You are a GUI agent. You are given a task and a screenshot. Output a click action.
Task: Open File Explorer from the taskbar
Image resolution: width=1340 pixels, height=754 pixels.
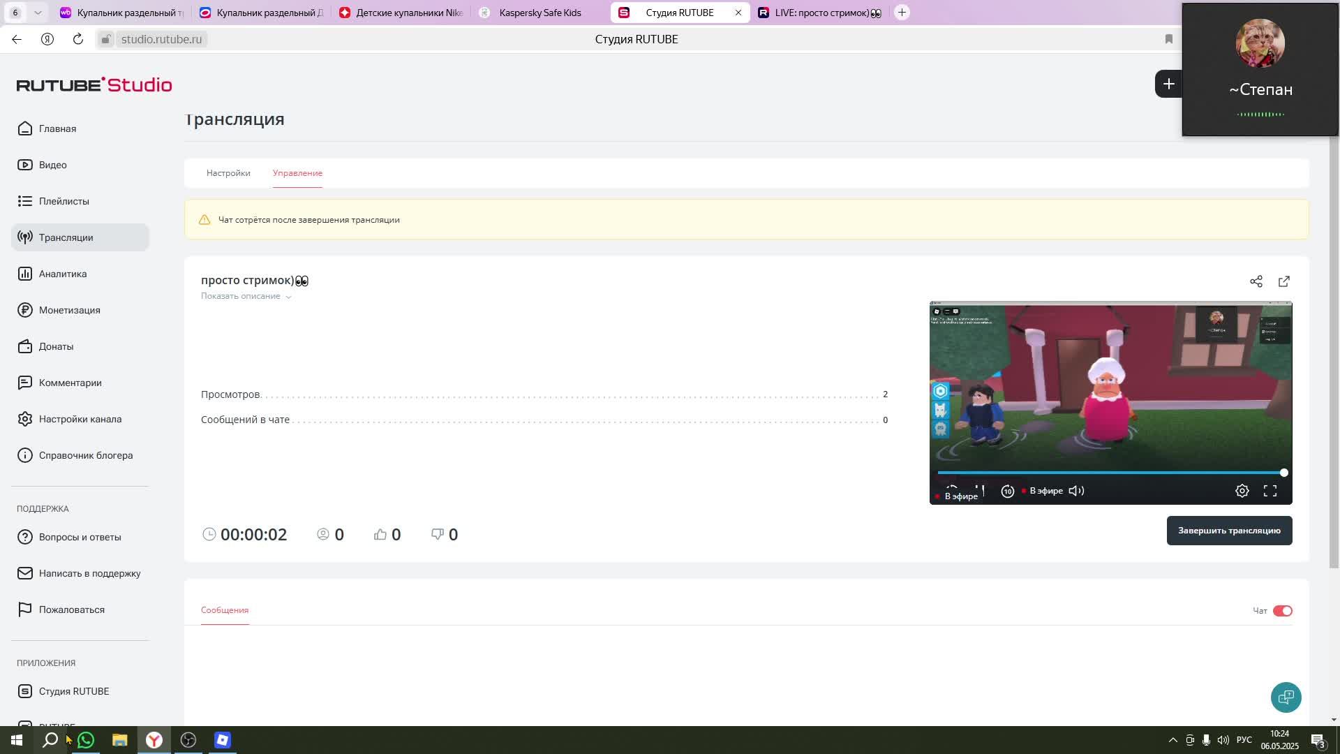click(120, 740)
